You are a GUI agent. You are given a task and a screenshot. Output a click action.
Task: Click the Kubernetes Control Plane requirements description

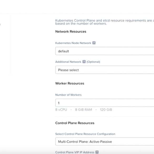105,22
